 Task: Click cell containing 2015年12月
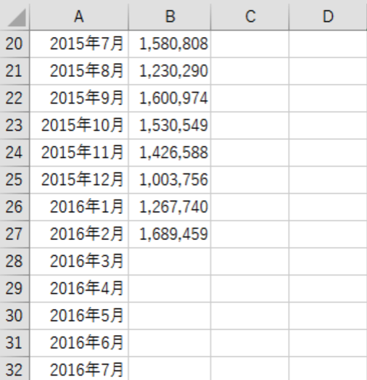[79, 180]
